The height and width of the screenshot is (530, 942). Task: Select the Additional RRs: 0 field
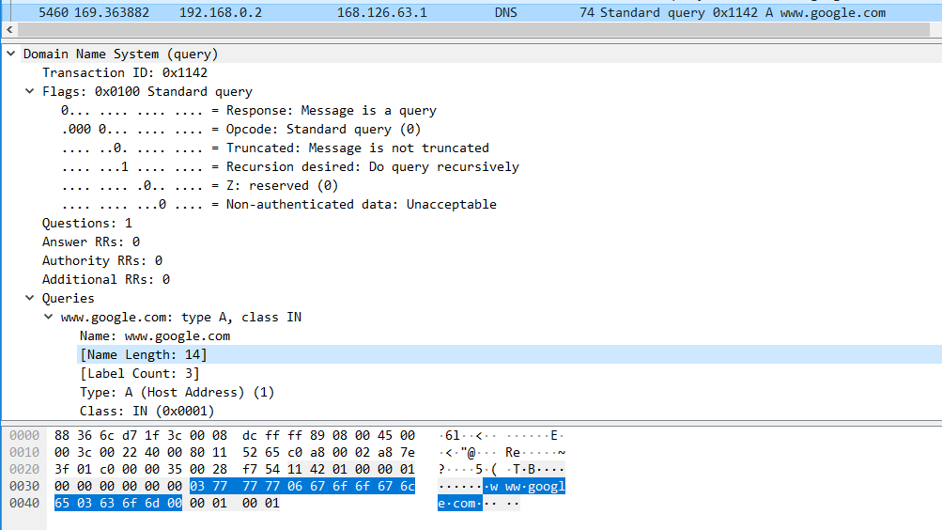(106, 279)
